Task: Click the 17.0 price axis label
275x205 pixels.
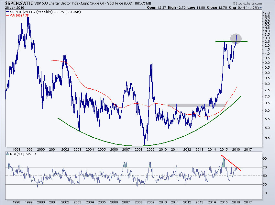Action: click(x=266, y=13)
